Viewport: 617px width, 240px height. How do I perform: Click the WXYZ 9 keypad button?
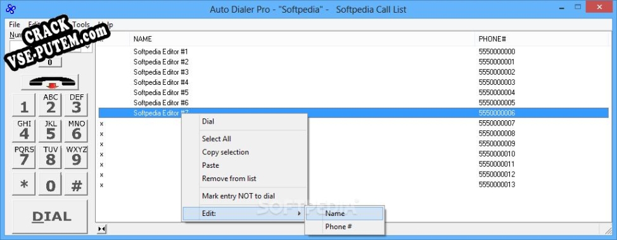[77, 157]
